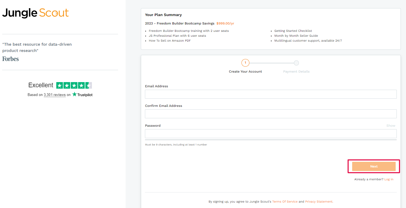
Task: Click the Excellent rating text
Action: pyautogui.click(x=41, y=85)
